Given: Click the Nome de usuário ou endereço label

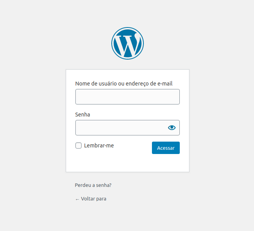Looking at the screenshot, I should [124, 84].
